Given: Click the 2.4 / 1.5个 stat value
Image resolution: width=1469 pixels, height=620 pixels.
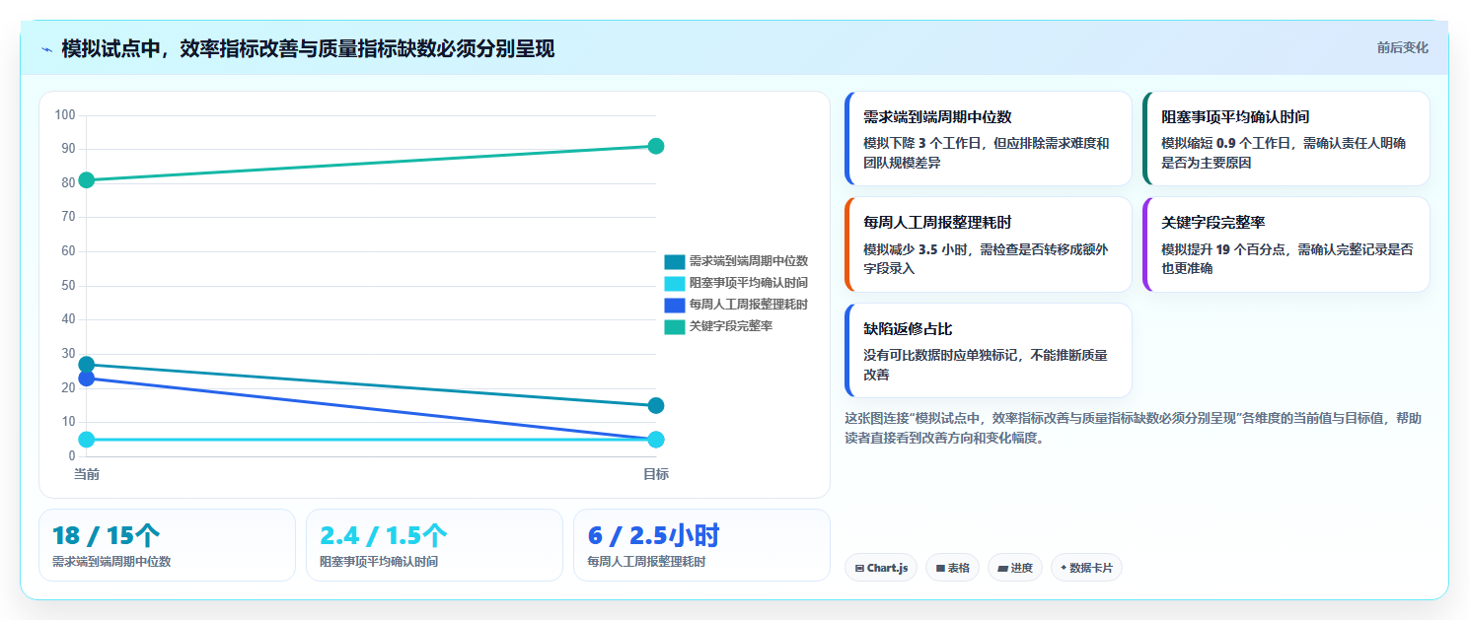Looking at the screenshot, I should (x=384, y=536).
